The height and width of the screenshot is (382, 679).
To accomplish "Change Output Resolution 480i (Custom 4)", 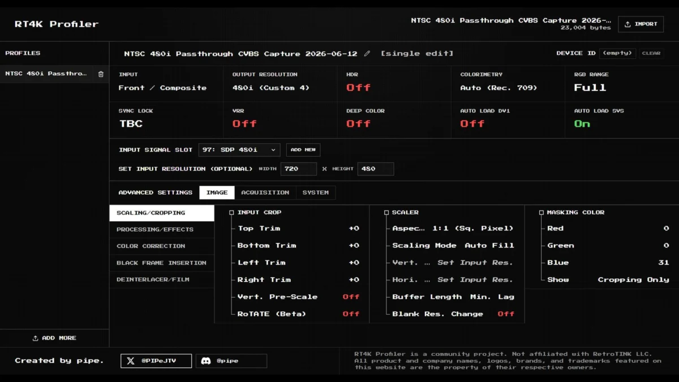I will click(271, 88).
